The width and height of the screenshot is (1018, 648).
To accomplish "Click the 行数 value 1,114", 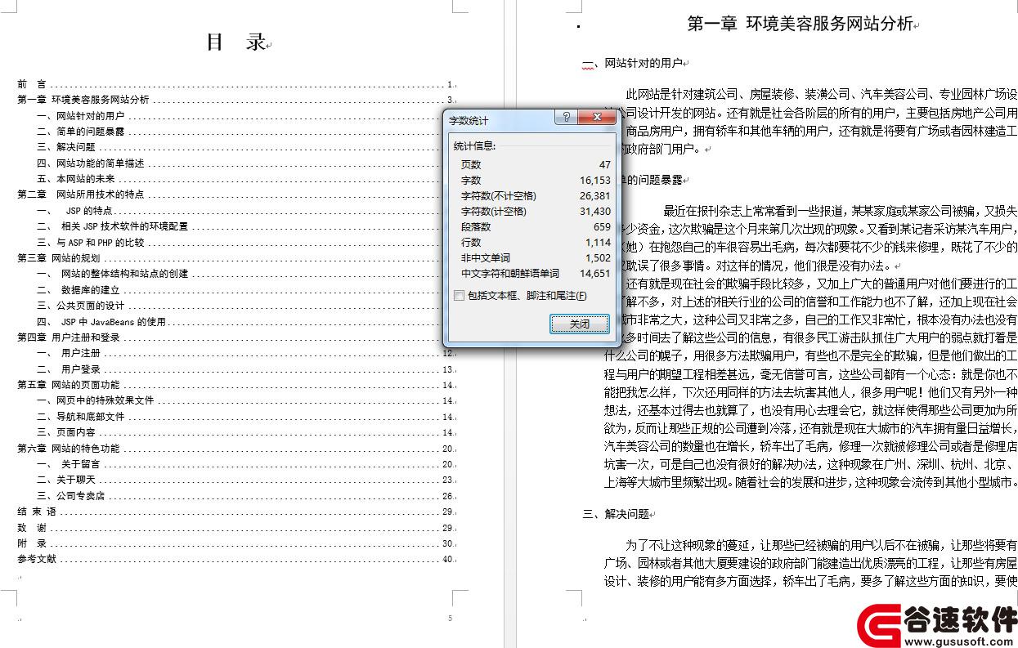I will [598, 242].
